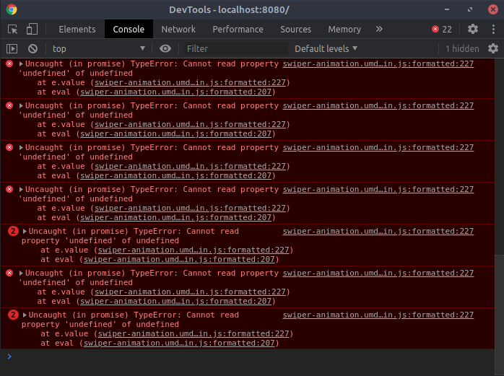The height and width of the screenshot is (376, 504).
Task: Expand the last grouped error marked 2
Action: [25, 315]
